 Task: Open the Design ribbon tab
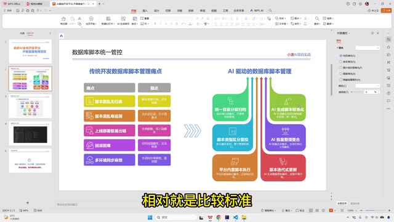click(156, 10)
